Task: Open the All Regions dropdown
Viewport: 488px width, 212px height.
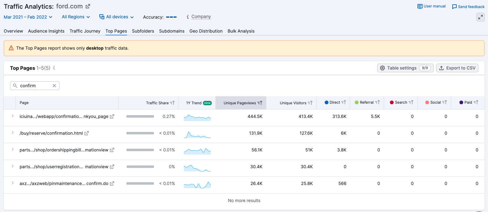Action: [76, 17]
